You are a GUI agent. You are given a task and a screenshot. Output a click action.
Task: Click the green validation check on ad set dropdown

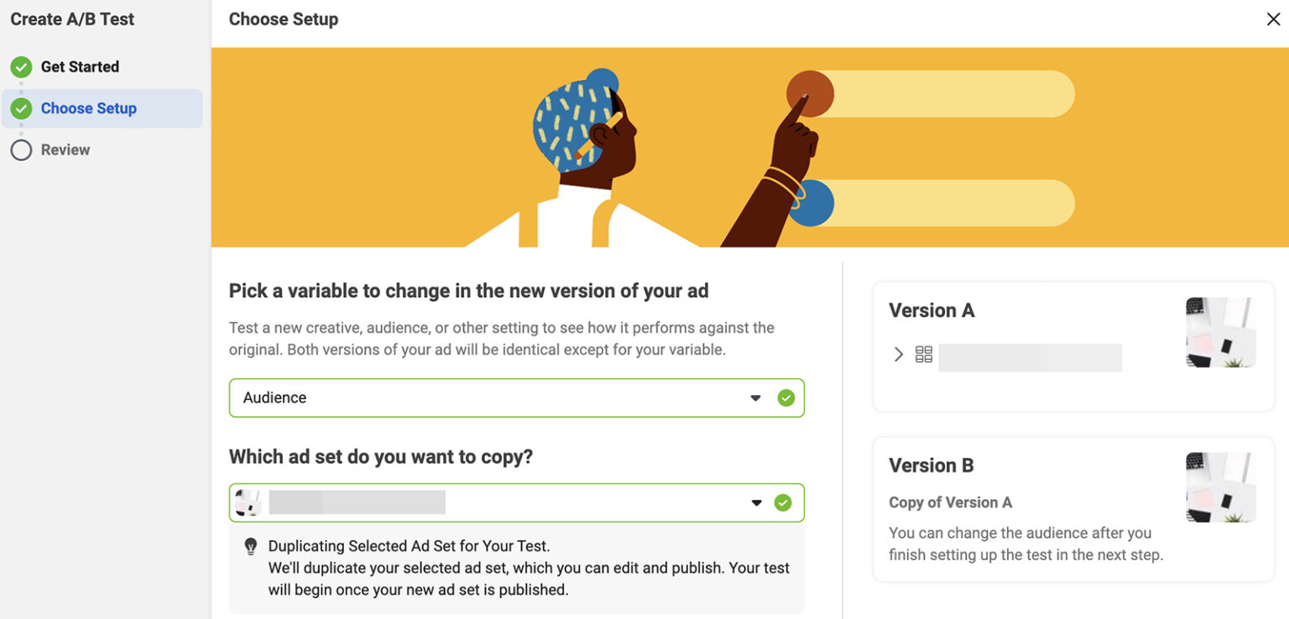[x=782, y=502]
